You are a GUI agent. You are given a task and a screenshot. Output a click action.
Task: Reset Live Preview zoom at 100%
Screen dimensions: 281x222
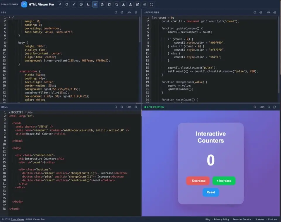tap(262, 107)
